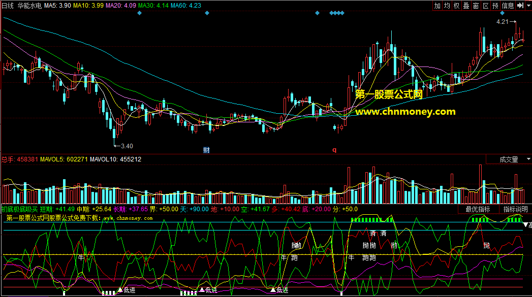Click the MAVOL10: 455212 readout
The height and width of the screenshot is (297, 532).
coord(115,159)
